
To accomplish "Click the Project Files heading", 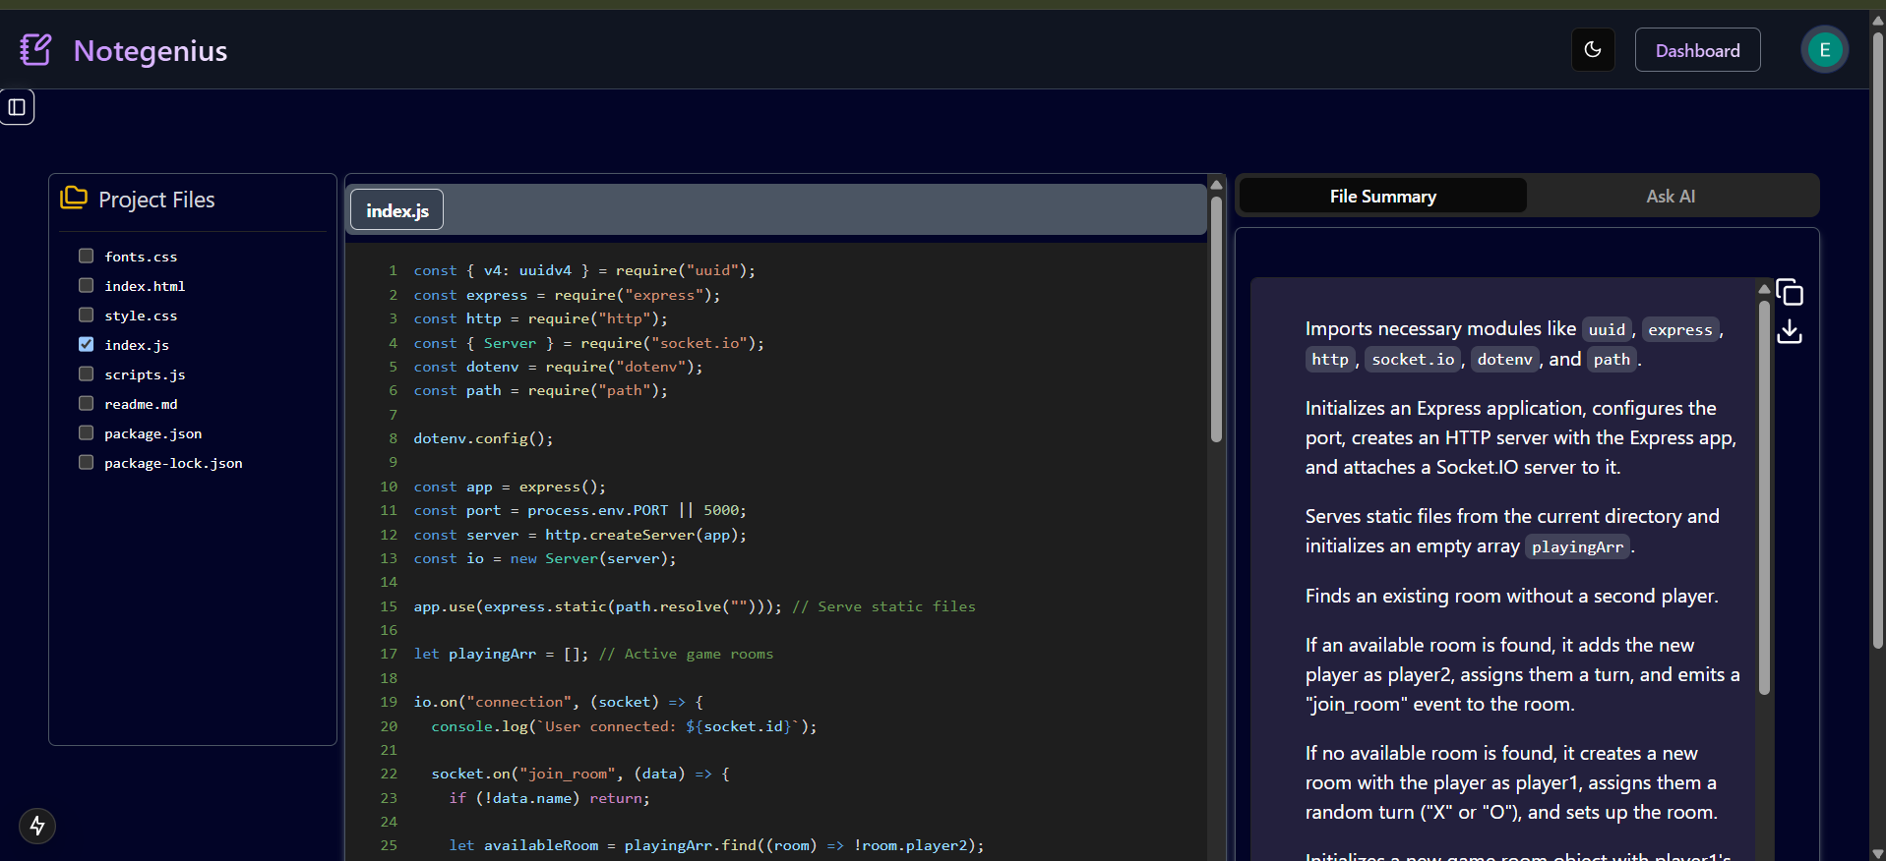I will [156, 200].
